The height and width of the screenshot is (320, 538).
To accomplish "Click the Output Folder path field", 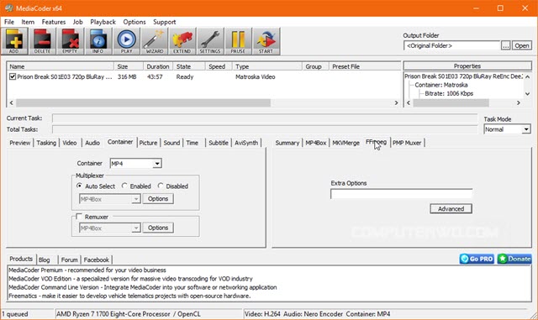I will (x=451, y=45).
